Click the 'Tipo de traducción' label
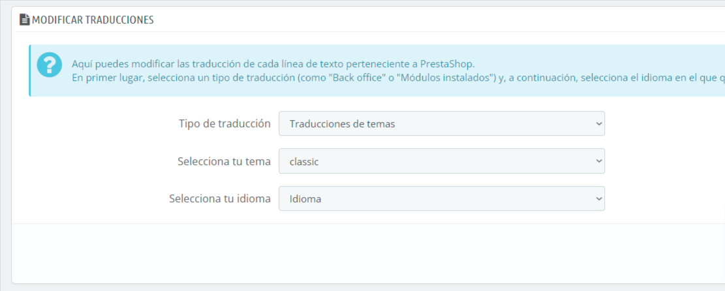Viewport: 725px width, 291px height. tap(224, 123)
